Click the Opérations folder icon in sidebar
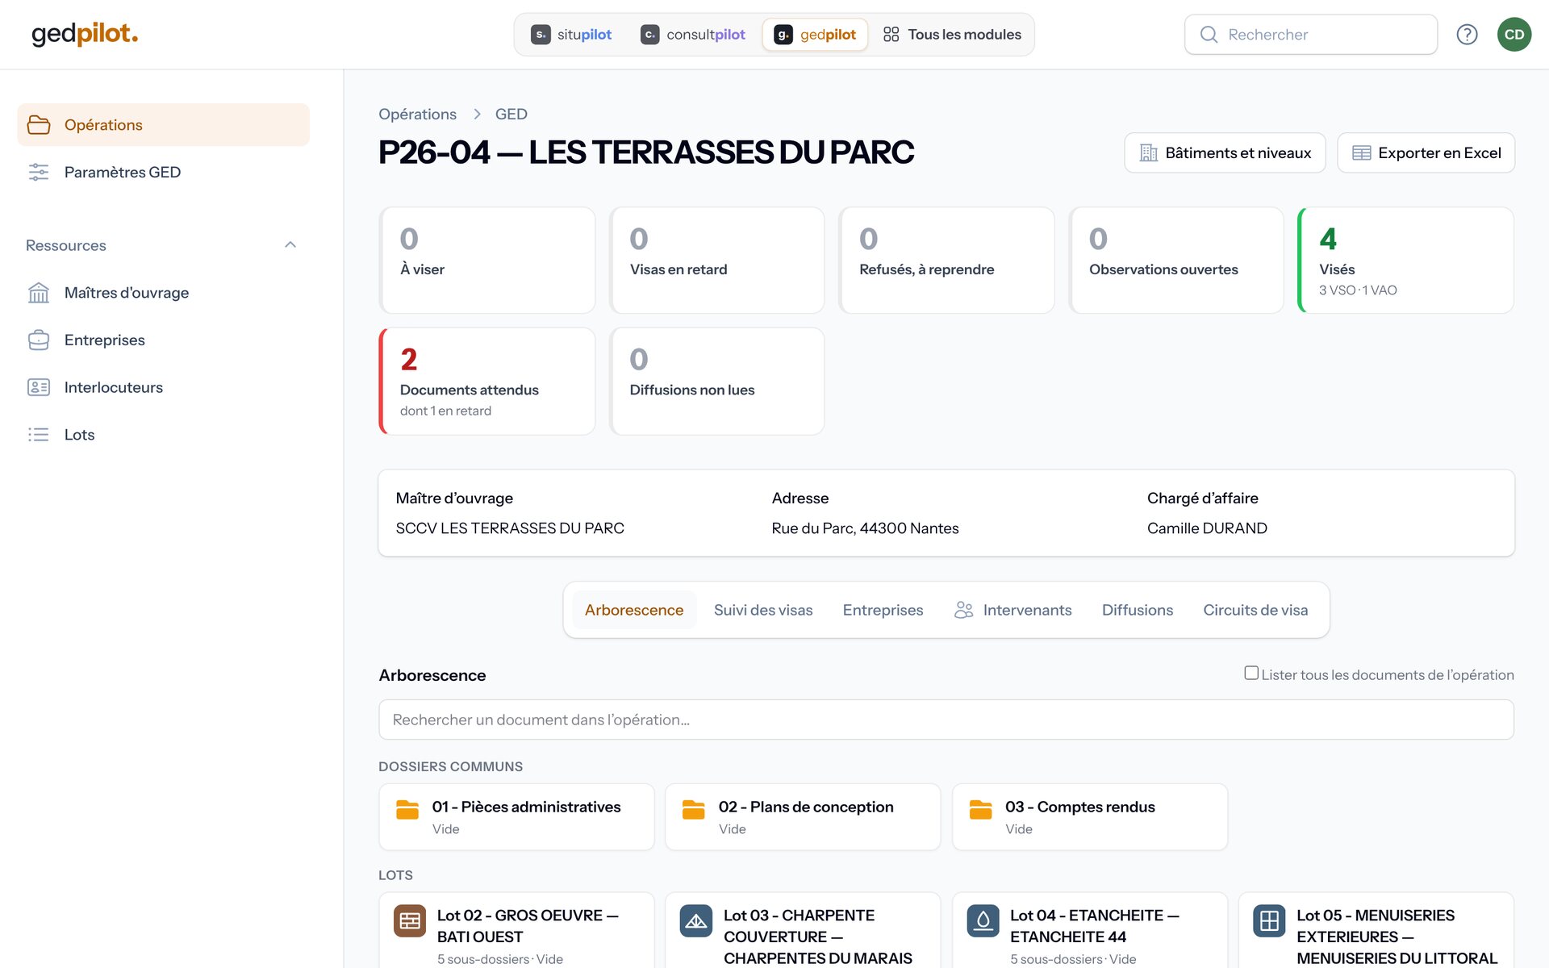Image resolution: width=1549 pixels, height=968 pixels. [x=39, y=125]
